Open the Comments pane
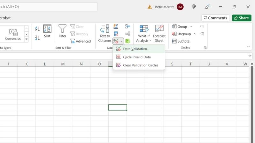Viewport: 255px width, 143px height. pos(215,18)
